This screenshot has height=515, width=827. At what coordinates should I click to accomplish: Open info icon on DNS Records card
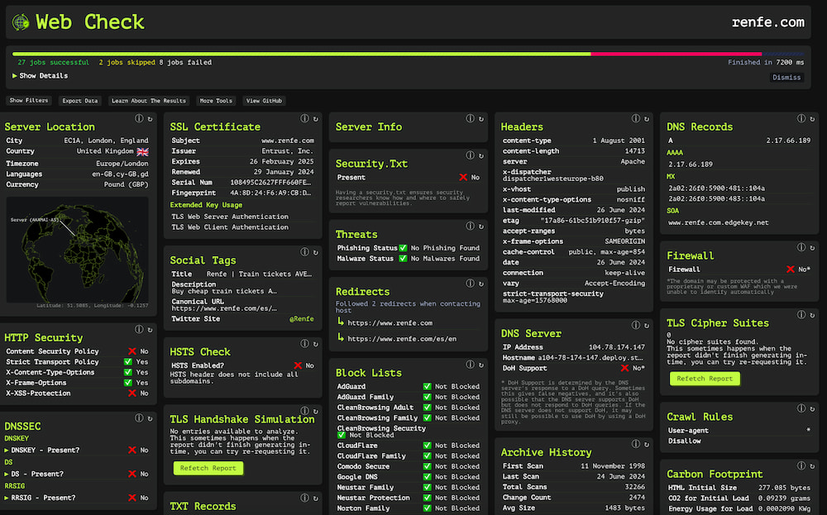[x=801, y=118]
